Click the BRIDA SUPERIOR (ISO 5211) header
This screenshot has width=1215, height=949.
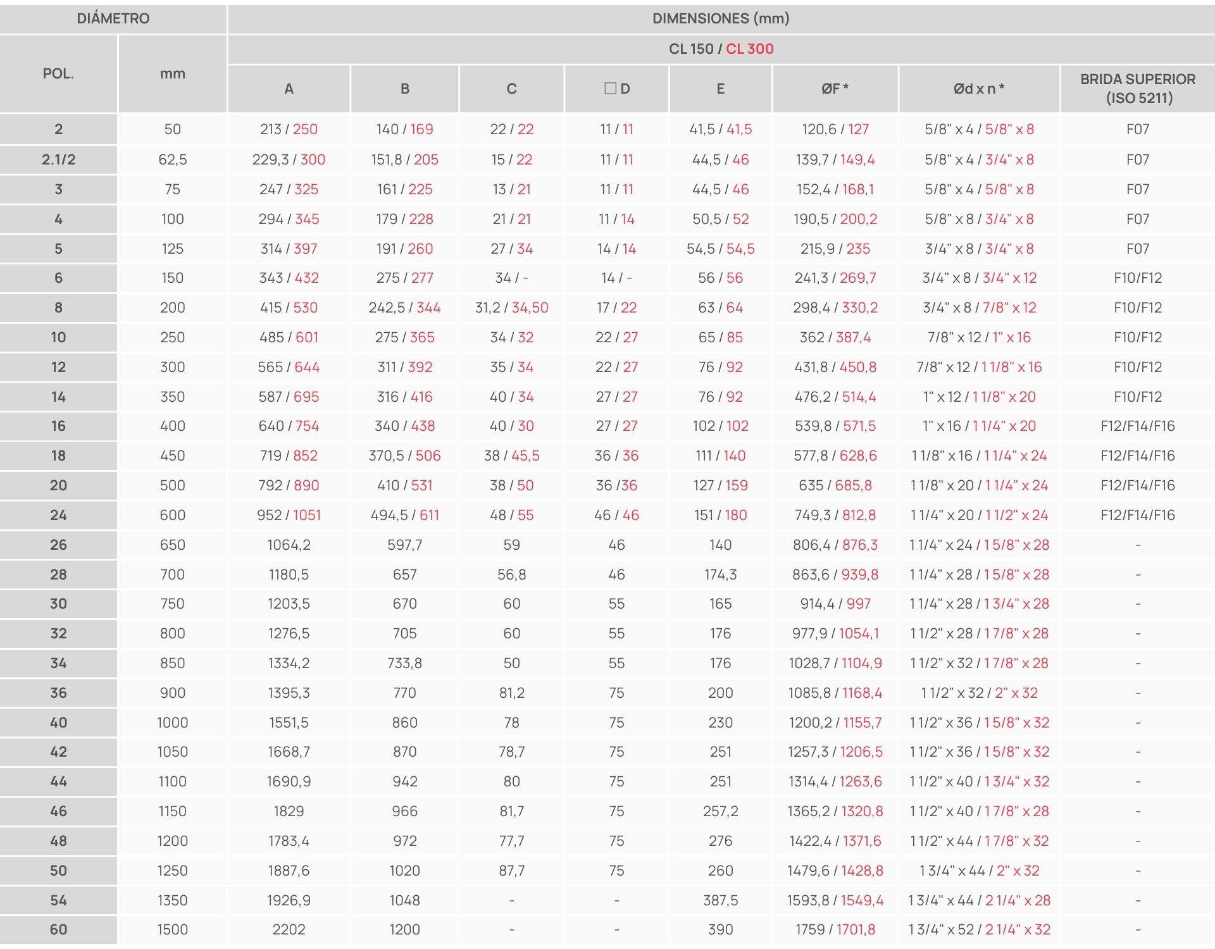(1137, 89)
